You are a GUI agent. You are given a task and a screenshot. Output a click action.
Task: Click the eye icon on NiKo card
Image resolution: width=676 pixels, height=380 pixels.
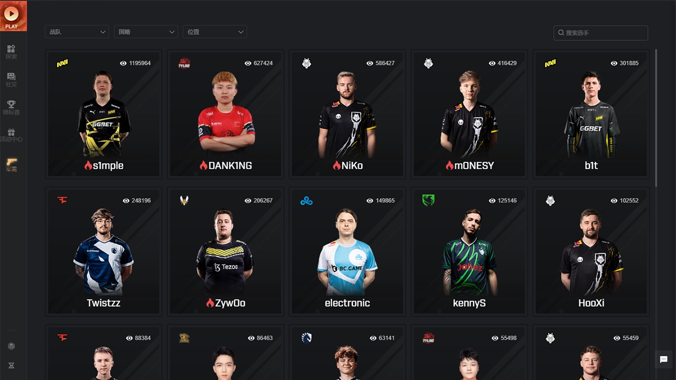[x=370, y=63]
